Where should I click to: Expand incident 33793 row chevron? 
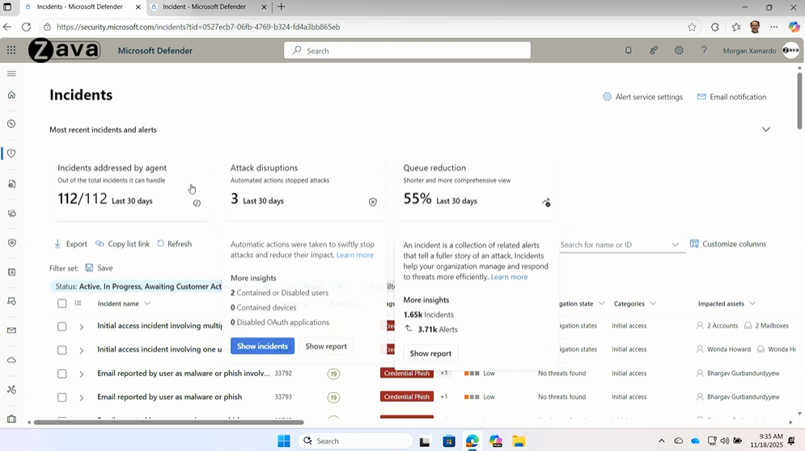pyautogui.click(x=81, y=398)
